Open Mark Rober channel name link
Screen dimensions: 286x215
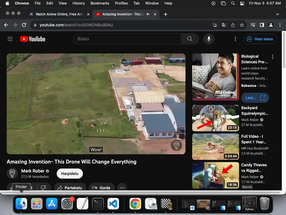33,171
